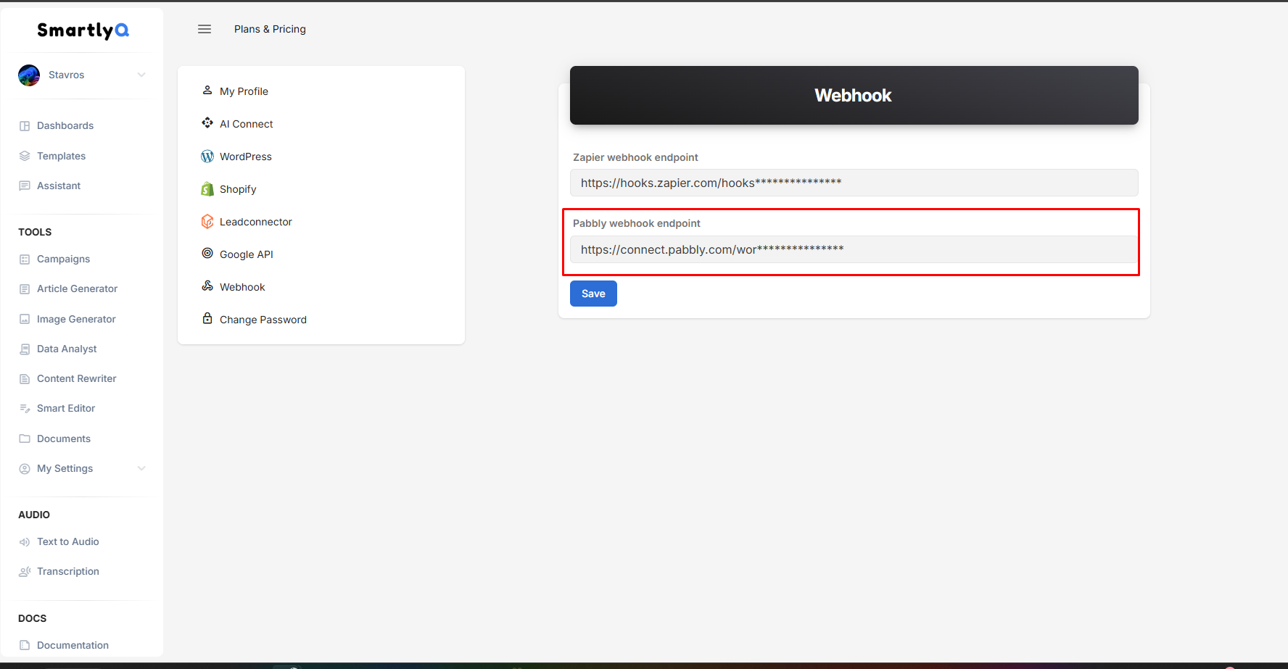Screen dimensions: 1288x669
Task: Click the Stavros user avatar
Action: click(29, 75)
